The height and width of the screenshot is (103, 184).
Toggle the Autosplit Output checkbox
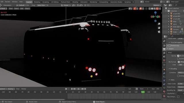tap(178, 76)
